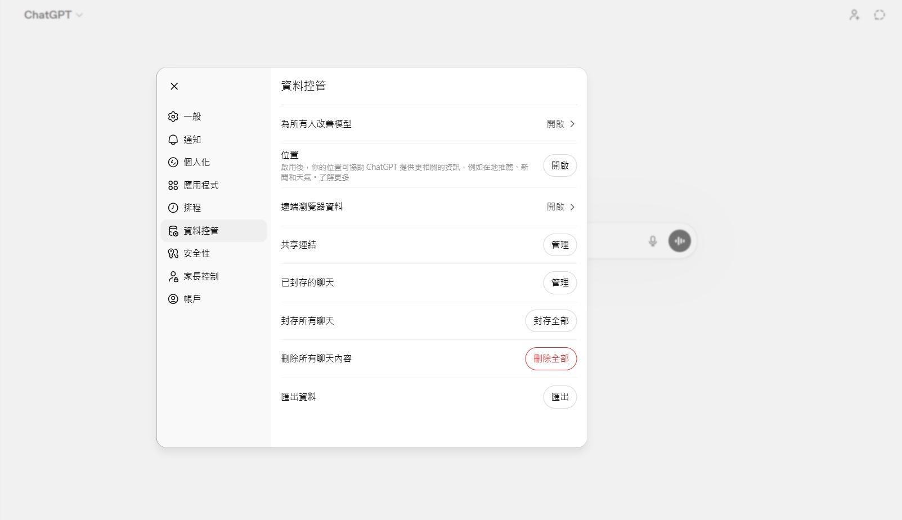Click the 安全性 sidebar icon
Screen dimensions: 902x520
173,253
